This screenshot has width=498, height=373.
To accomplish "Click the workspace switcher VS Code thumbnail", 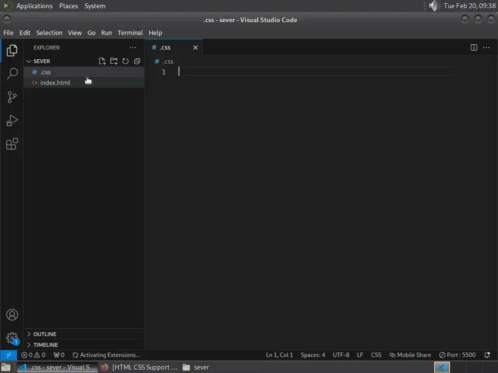I will 442,367.
